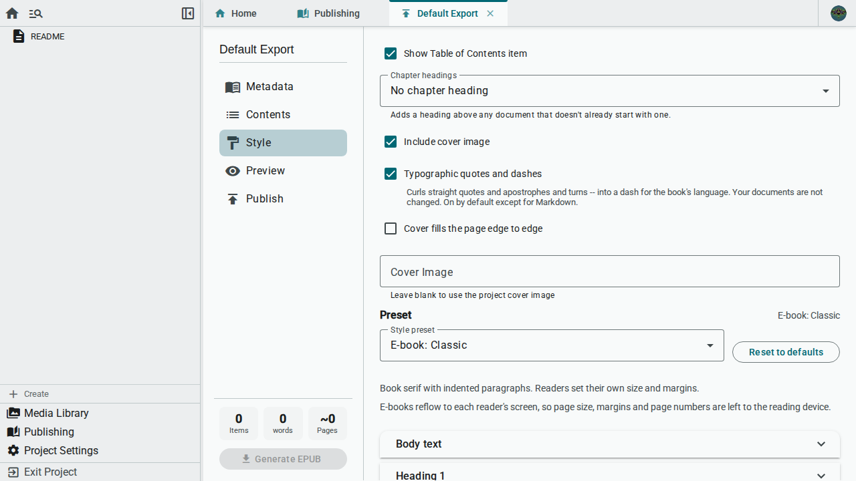Click the Publishing icon in bottom sidebar
The width and height of the screenshot is (856, 481).
coord(13,432)
